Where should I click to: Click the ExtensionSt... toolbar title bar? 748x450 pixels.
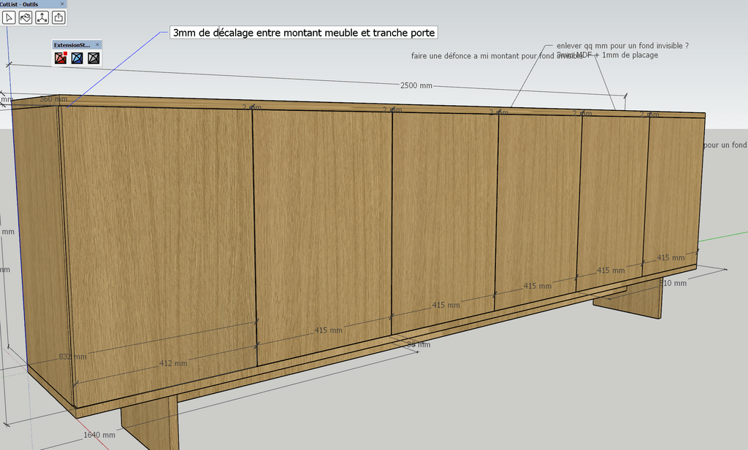(x=72, y=44)
